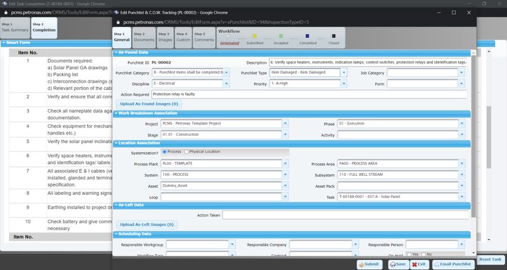This screenshot has width=507, height=270.
Task: Click the Originated workflow status marker
Action: point(228,36)
